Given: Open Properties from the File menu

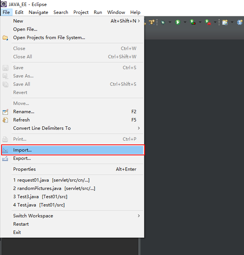Looking at the screenshot, I should [x=72, y=169].
